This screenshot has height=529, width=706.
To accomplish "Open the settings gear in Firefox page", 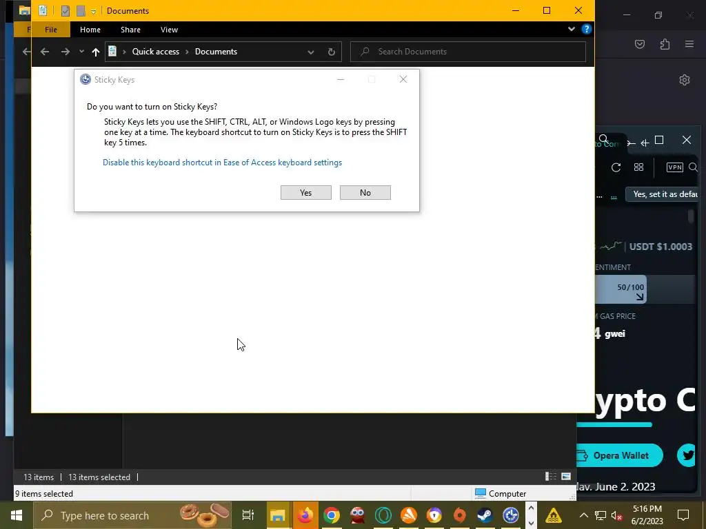I will (685, 80).
